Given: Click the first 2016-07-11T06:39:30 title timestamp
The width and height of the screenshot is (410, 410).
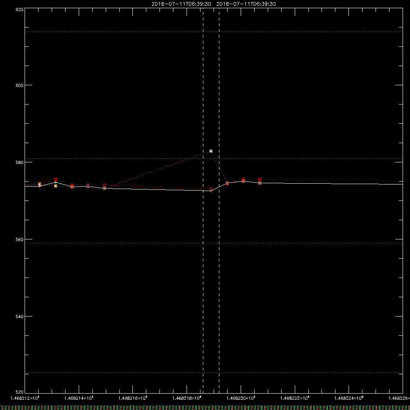Looking at the screenshot, I should tap(181, 4).
